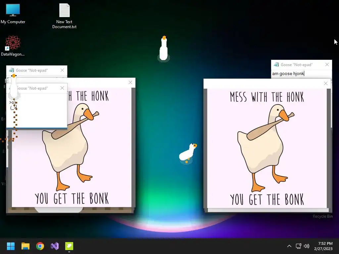Close the top-left Goose Not-epad window
339x254 pixels.
(x=62, y=70)
